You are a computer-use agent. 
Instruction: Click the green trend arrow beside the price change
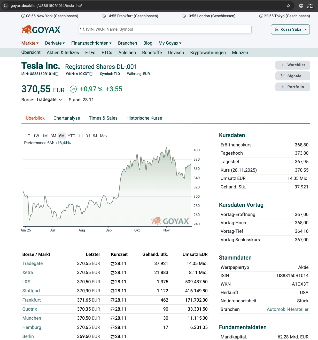(73, 89)
